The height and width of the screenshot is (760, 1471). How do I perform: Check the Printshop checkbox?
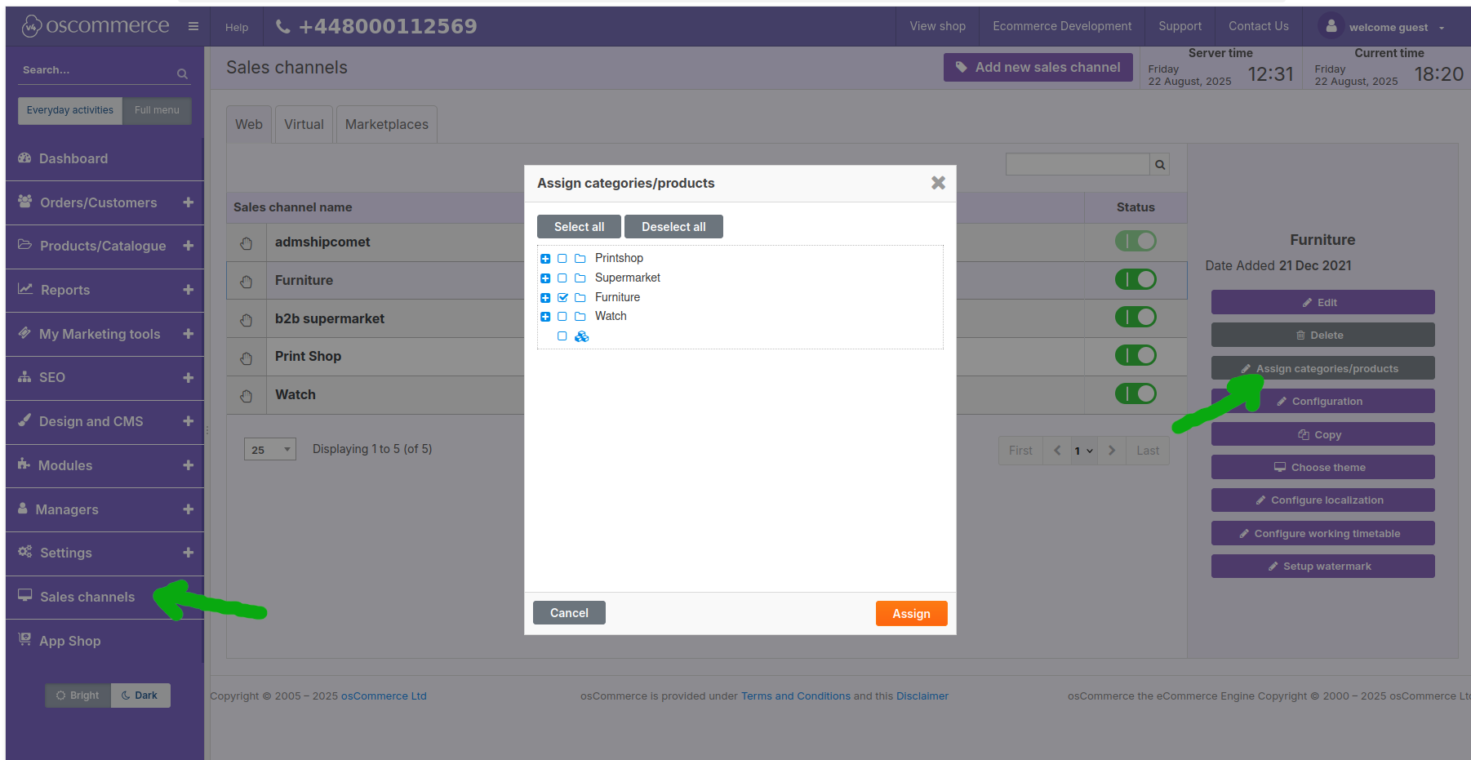click(562, 259)
